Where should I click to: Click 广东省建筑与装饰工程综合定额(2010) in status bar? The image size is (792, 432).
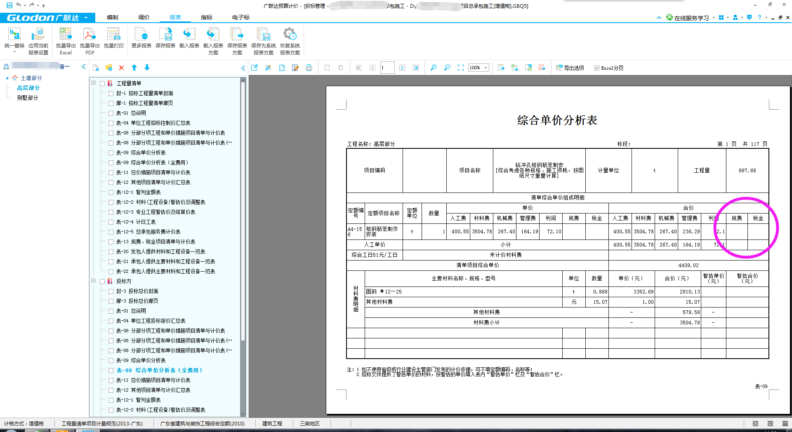[x=202, y=423]
